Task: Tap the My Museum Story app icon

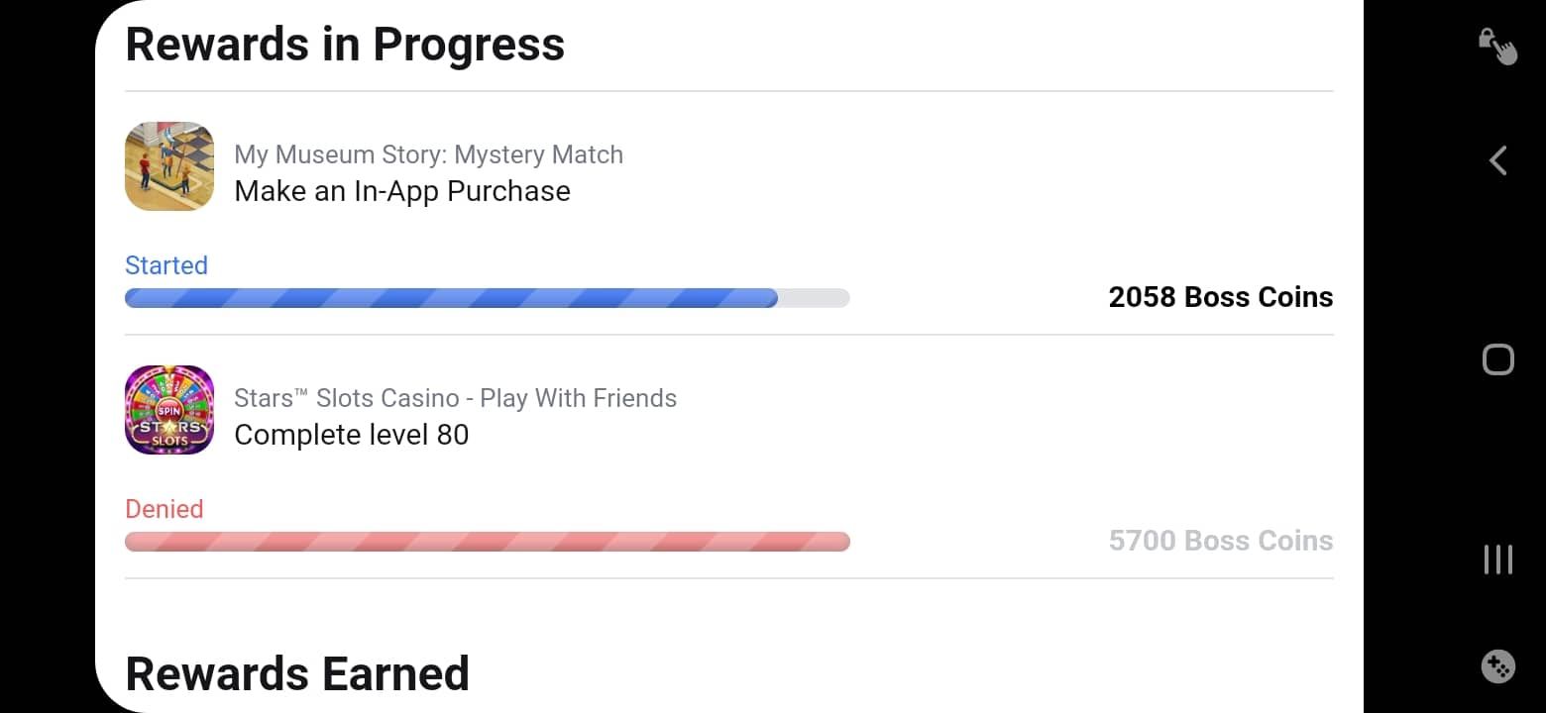Action: pos(169,166)
